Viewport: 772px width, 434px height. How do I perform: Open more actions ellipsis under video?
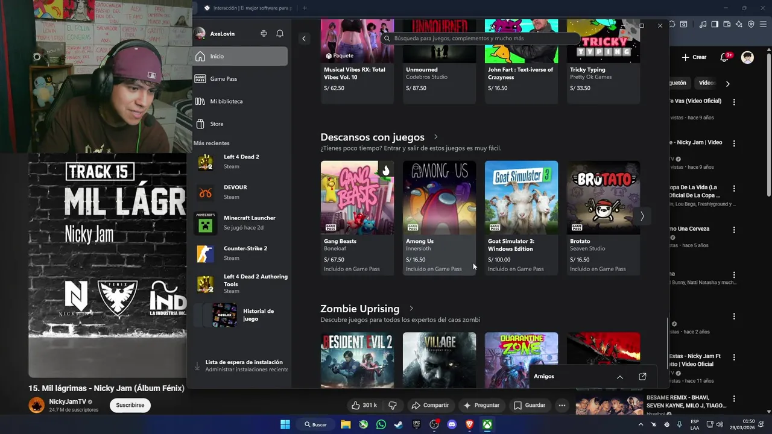[562, 405]
